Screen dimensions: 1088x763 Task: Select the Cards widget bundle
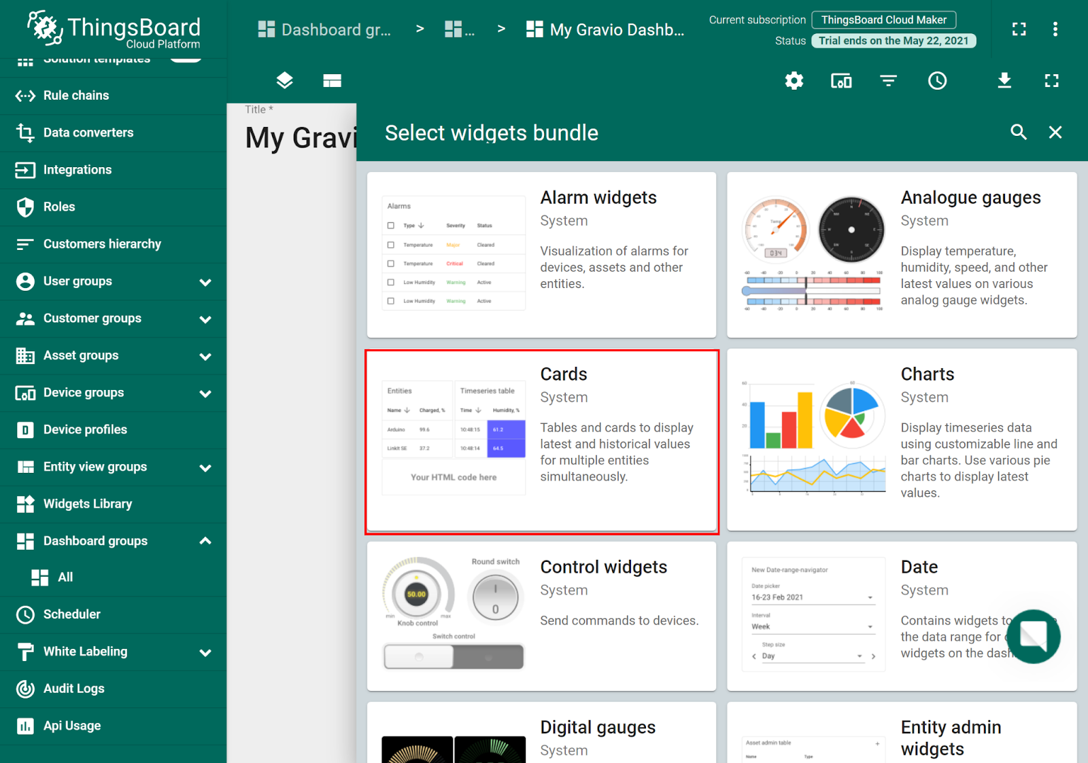tap(542, 441)
